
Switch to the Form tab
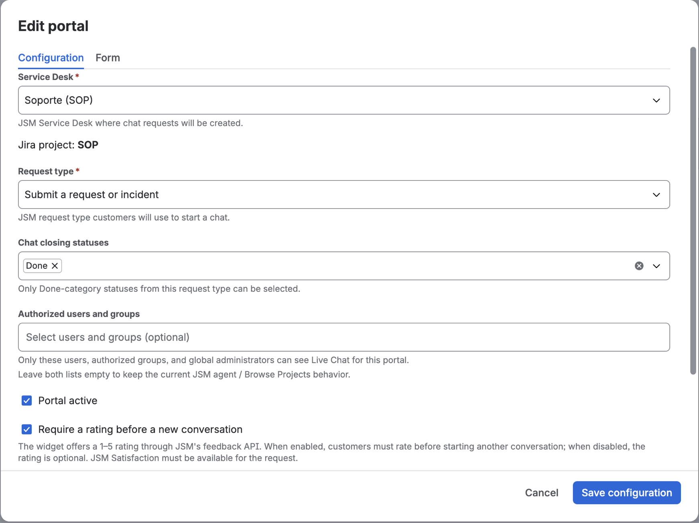coord(108,58)
